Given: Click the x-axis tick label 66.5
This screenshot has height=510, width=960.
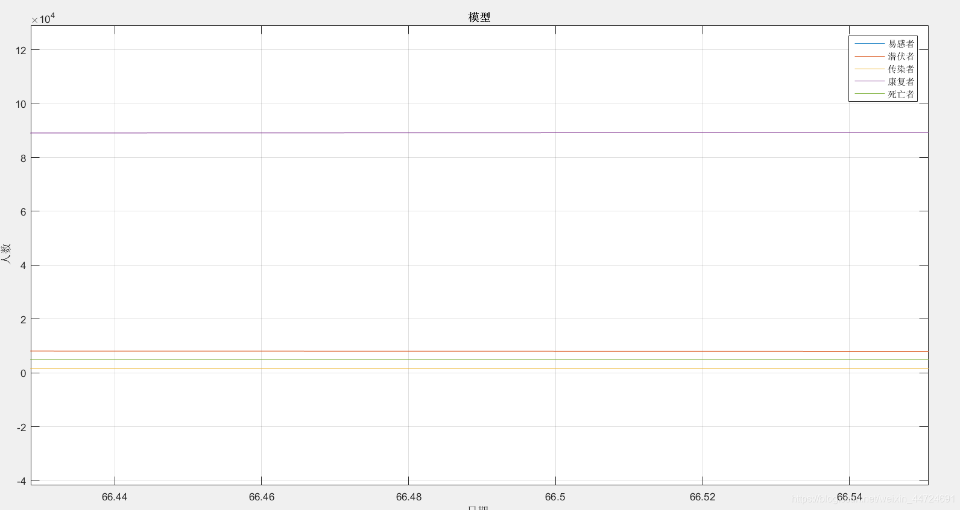Looking at the screenshot, I should point(555,497).
